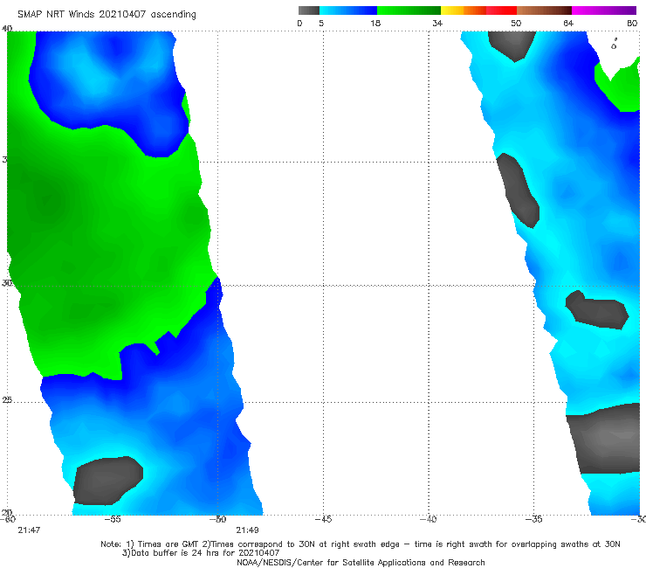Click the color bar label '34'
This screenshot has width=646, height=568.
click(437, 23)
